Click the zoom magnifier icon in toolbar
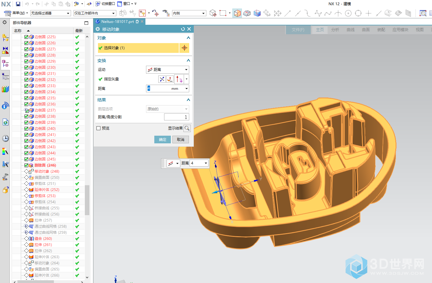The width and height of the screenshot is (432, 283). click(x=423, y=13)
